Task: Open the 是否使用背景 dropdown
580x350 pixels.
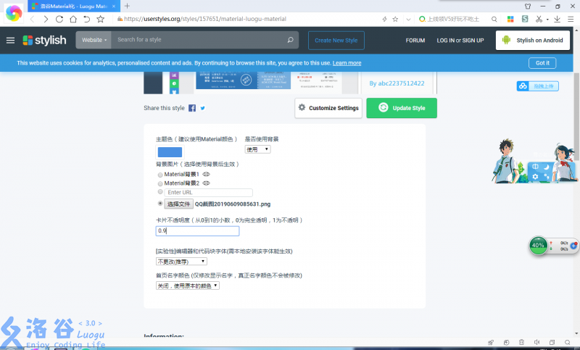Action: 257,149
